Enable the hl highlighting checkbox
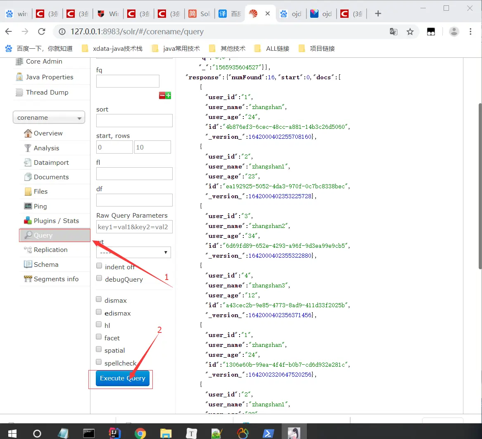This screenshot has height=439, width=482. pos(99,324)
